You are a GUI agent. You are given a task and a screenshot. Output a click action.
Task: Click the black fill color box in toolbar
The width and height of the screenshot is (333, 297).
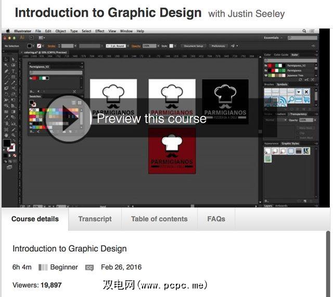click(7, 144)
